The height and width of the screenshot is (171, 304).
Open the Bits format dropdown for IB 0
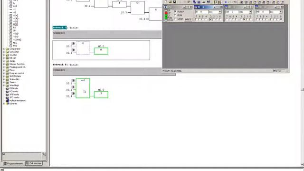(220, 12)
